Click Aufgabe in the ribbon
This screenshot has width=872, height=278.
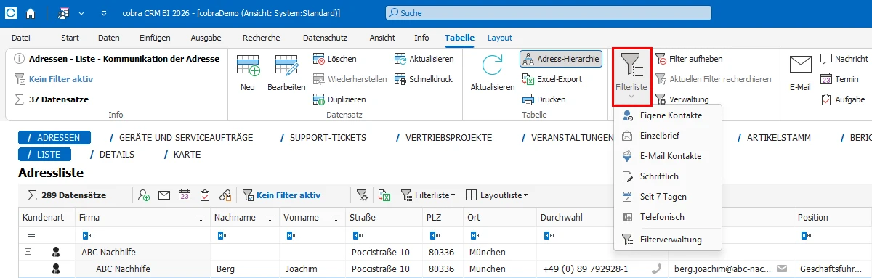842,99
